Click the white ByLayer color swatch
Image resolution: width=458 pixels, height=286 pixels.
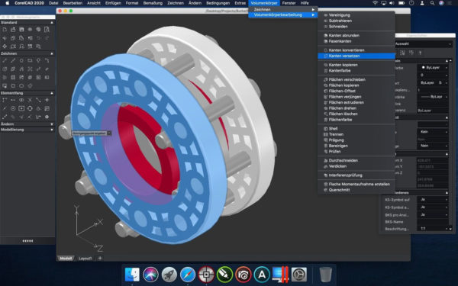click(x=423, y=67)
